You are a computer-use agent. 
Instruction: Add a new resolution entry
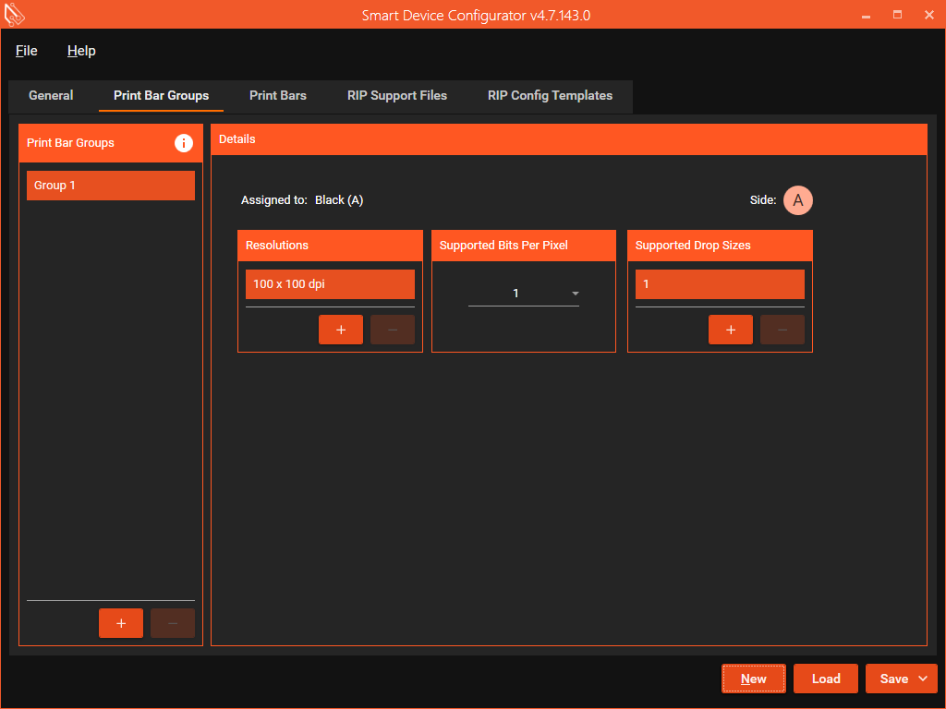click(341, 330)
